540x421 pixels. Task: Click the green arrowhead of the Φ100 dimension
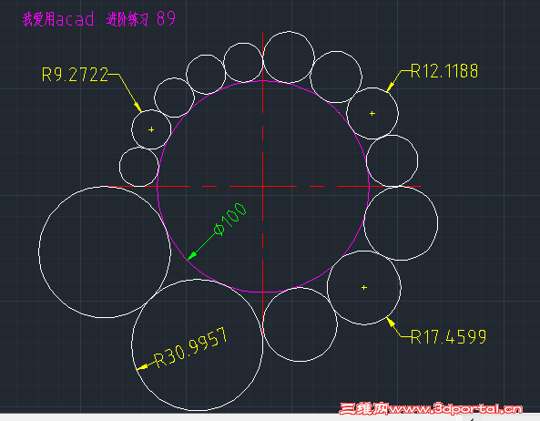point(191,255)
